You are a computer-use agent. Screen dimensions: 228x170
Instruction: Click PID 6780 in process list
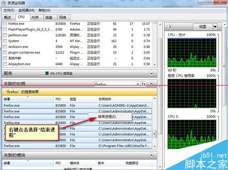pyautogui.click(x=59, y=29)
